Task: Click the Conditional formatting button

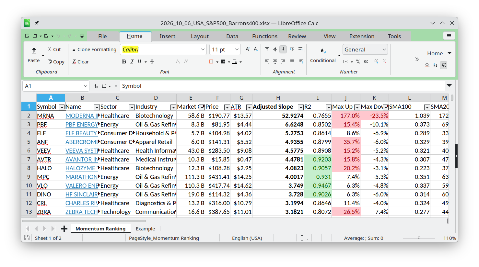Action: [x=323, y=55]
